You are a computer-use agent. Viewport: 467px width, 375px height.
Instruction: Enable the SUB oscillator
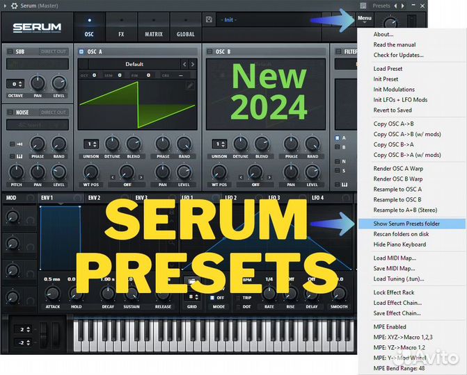point(10,51)
